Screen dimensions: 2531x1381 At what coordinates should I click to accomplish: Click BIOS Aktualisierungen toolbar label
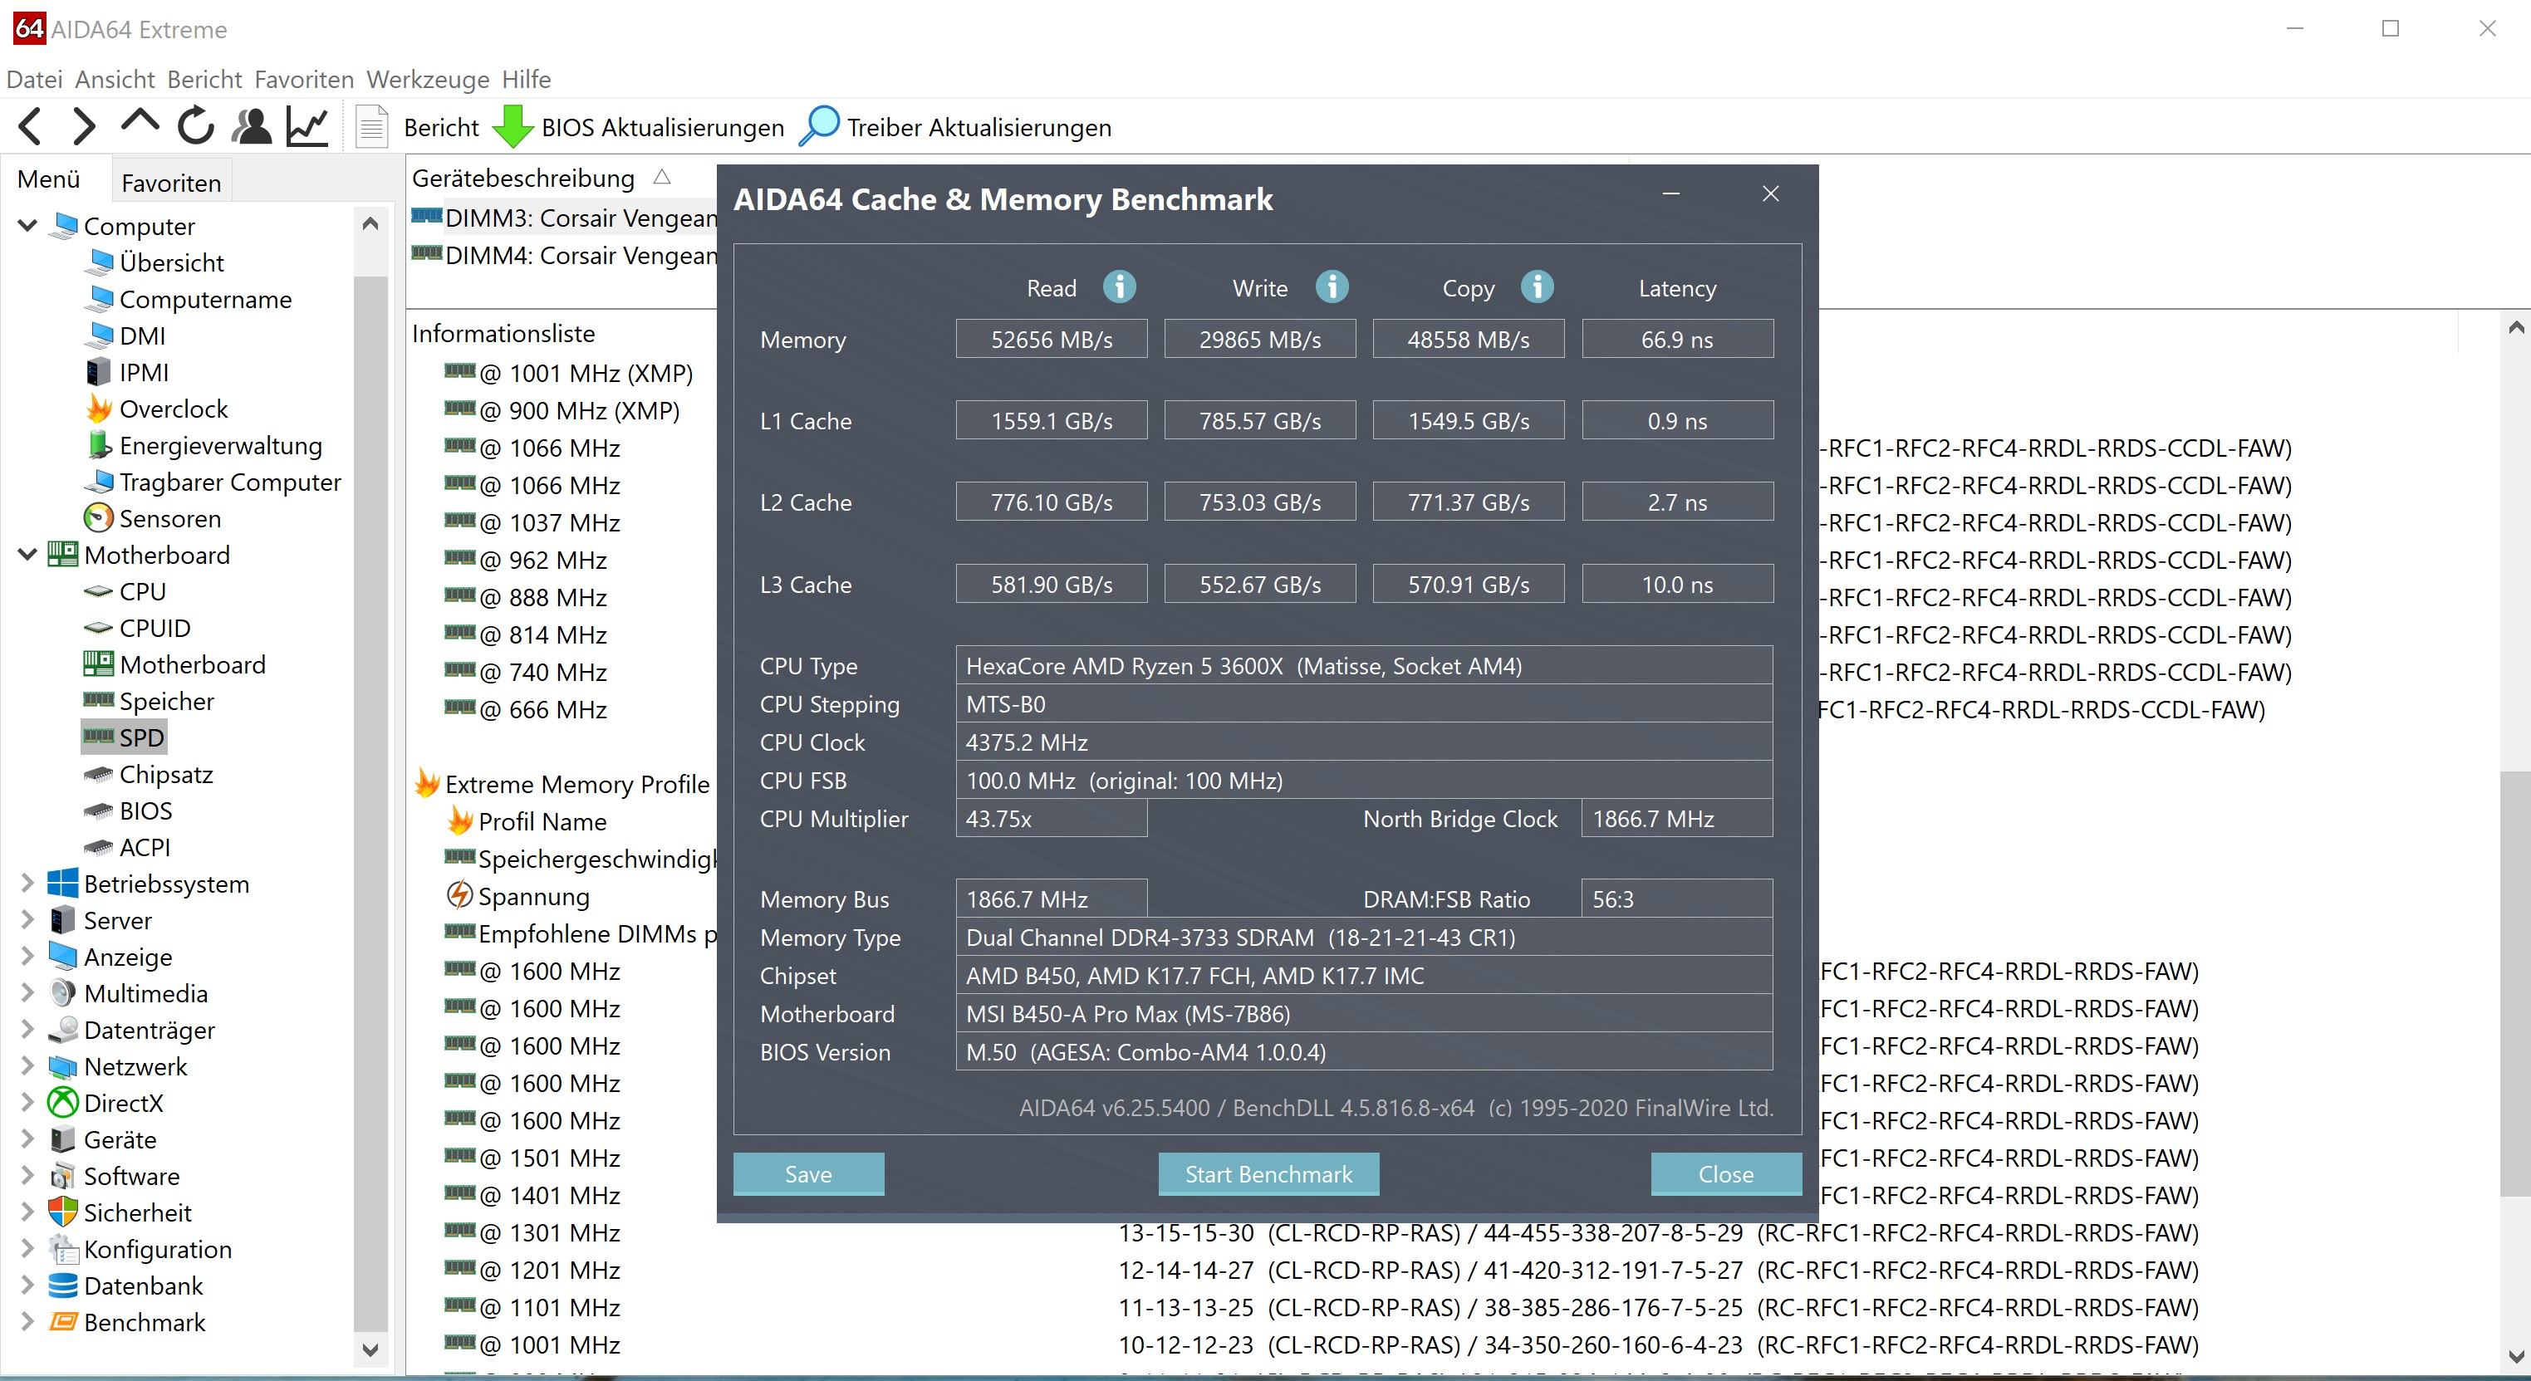(x=662, y=128)
